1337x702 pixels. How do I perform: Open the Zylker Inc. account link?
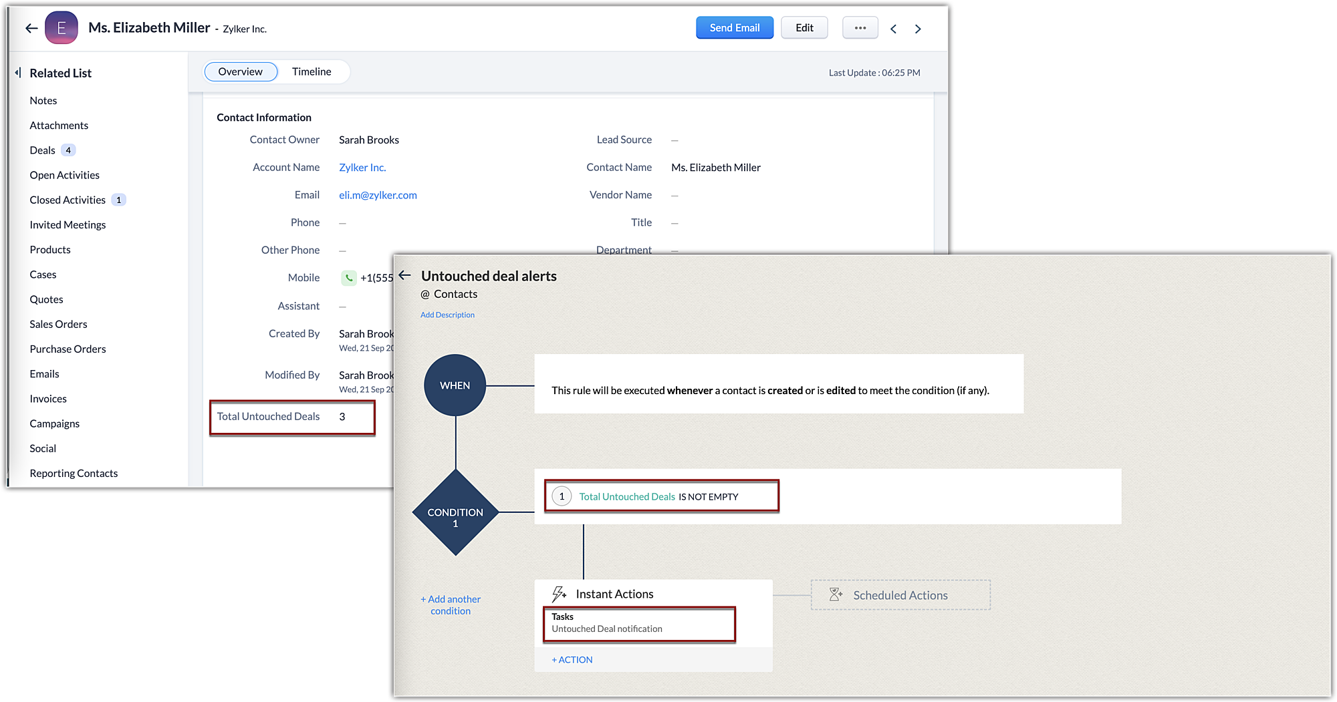[x=362, y=168]
